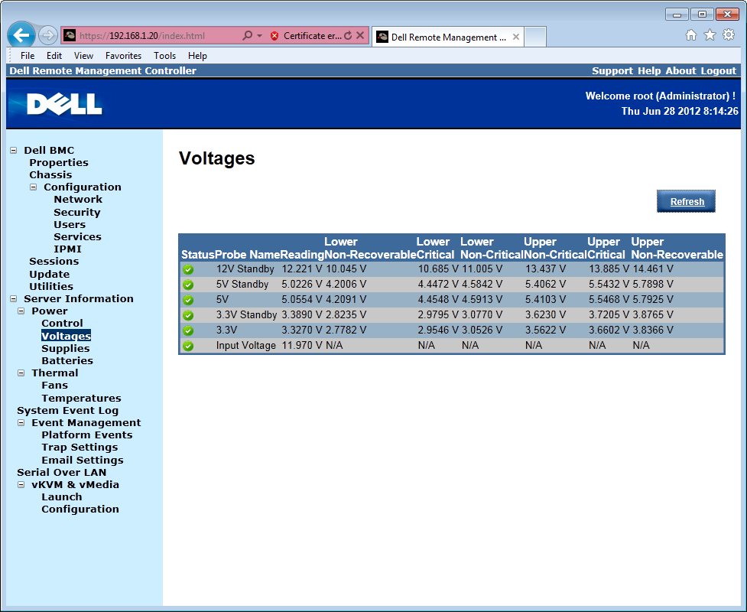This screenshot has width=747, height=612.
Task: Click the Logout link
Action: coord(718,70)
